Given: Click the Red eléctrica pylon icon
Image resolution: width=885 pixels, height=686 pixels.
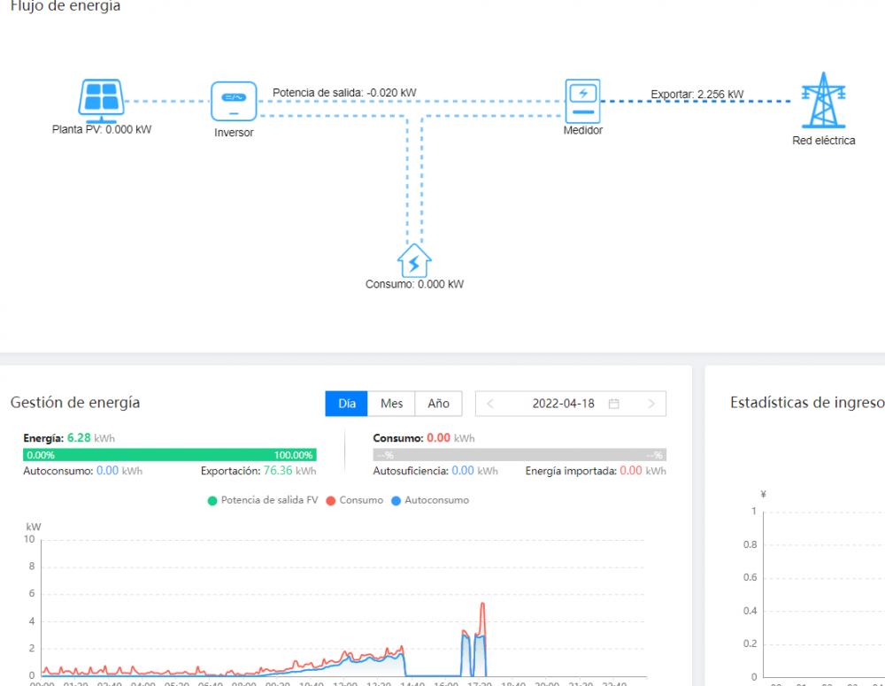Looking at the screenshot, I should (x=823, y=100).
